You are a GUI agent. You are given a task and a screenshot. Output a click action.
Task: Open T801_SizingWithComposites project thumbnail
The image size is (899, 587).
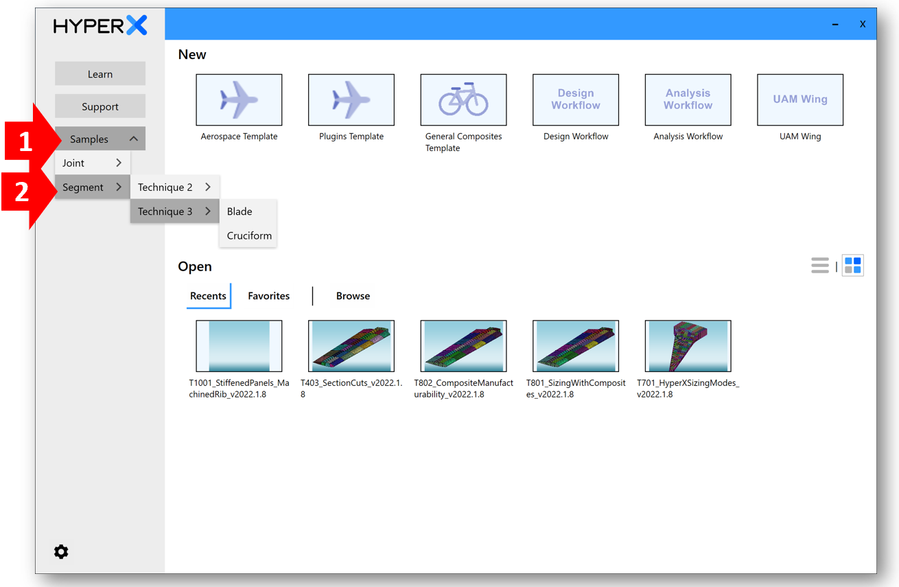tap(576, 346)
